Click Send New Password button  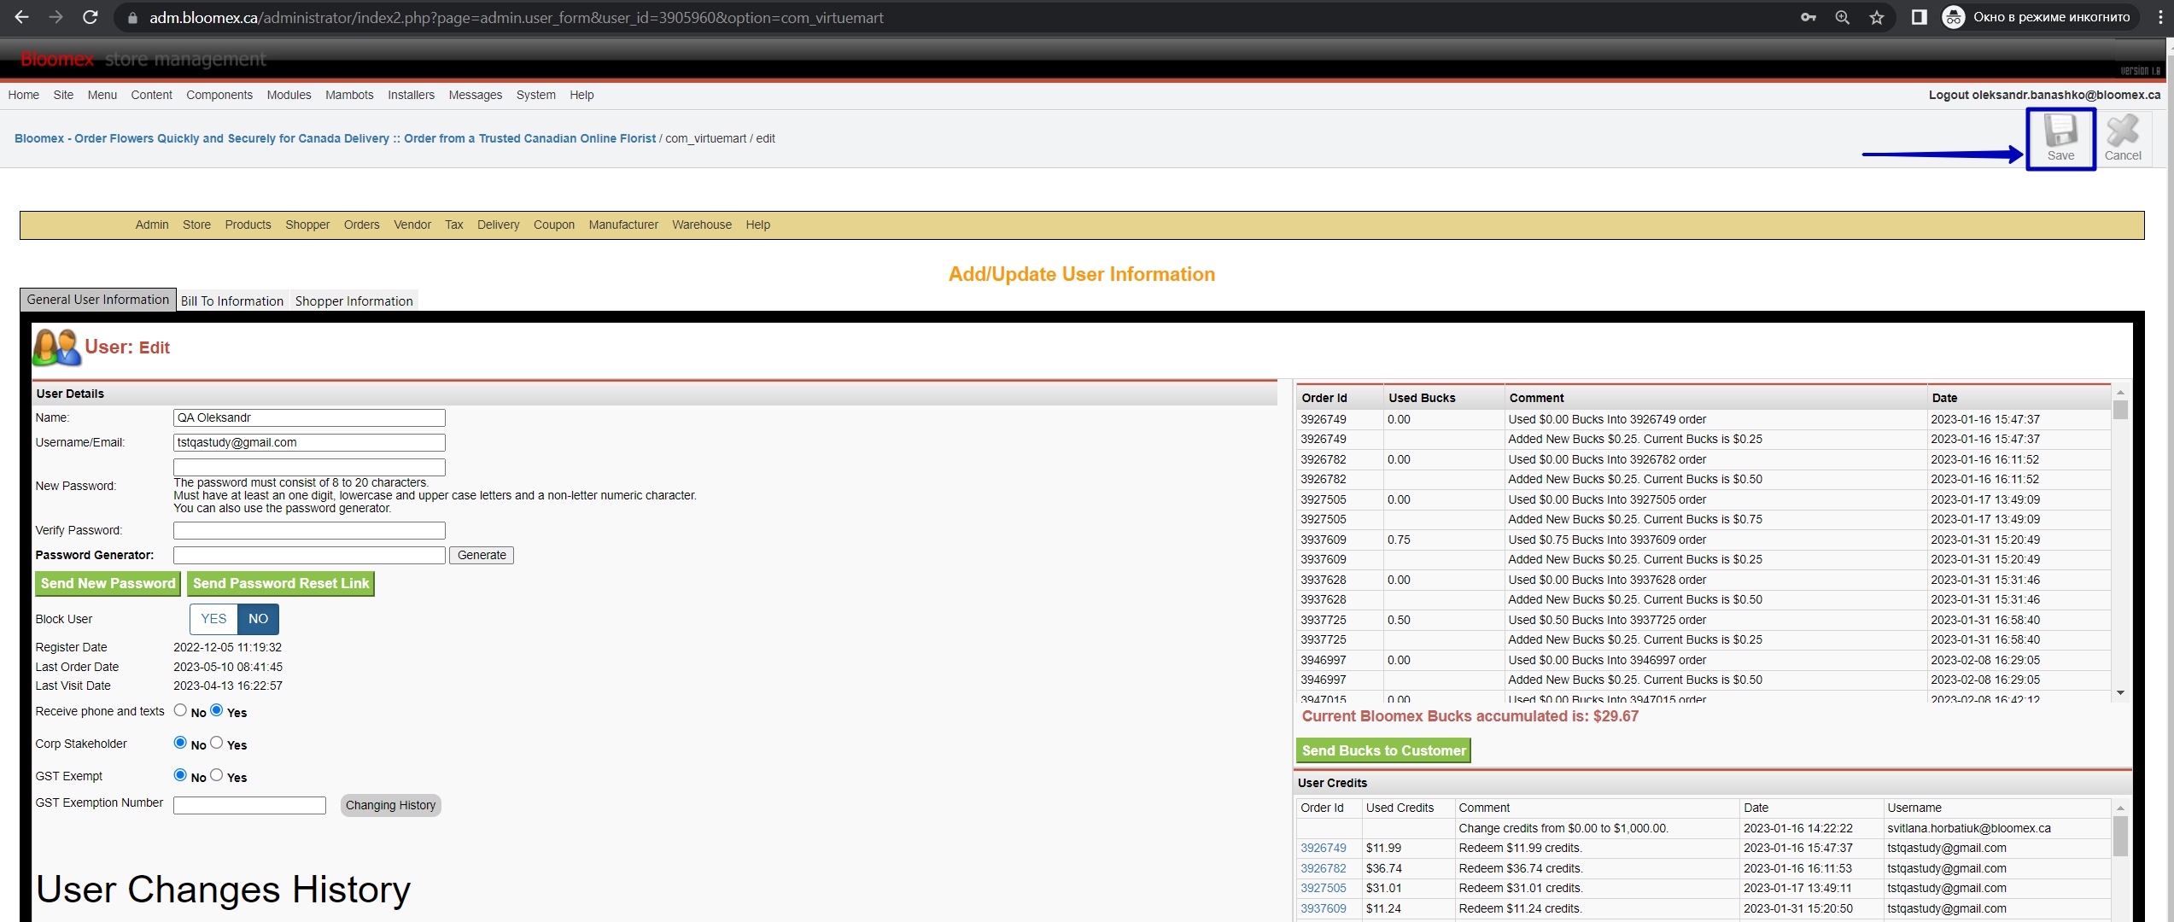[x=108, y=583]
